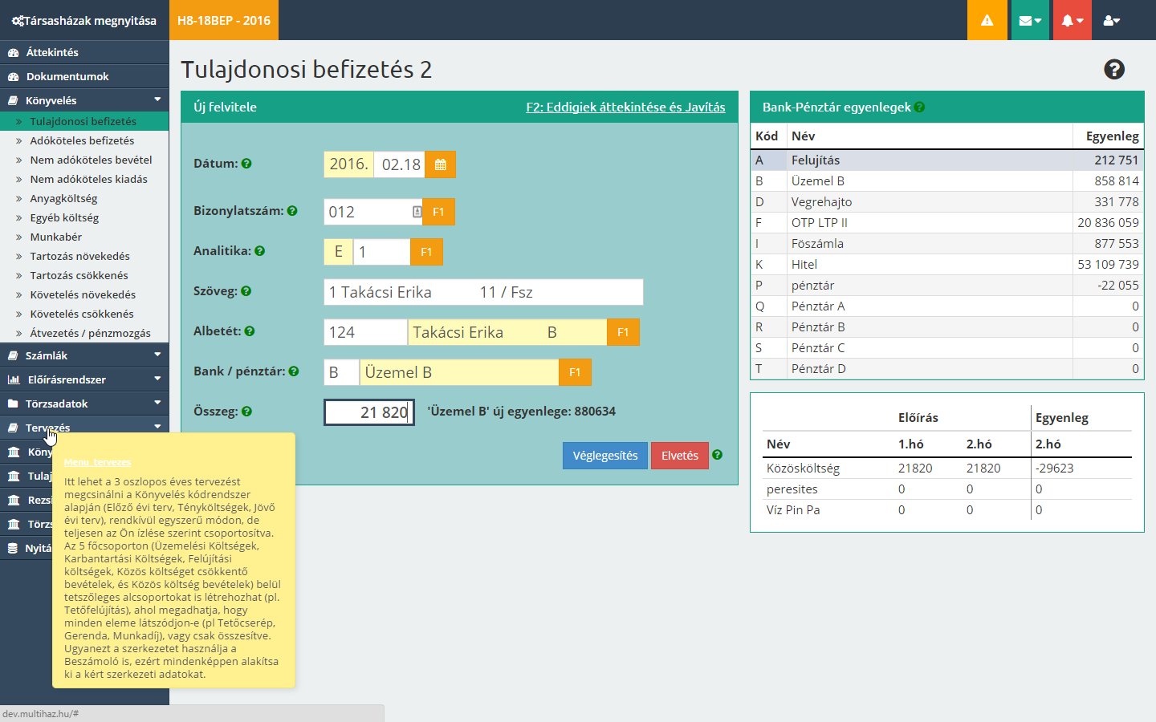This screenshot has height=722, width=1156.
Task: Click the F1 lookup beside Bank / pénztár
Action: tap(575, 372)
